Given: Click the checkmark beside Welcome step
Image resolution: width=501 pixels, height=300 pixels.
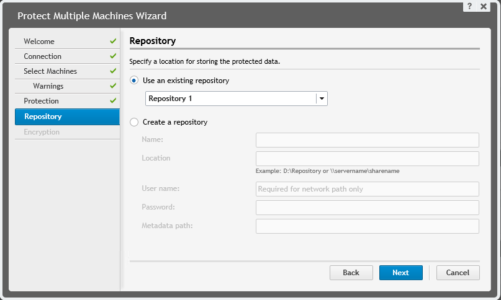Looking at the screenshot, I should click(113, 41).
